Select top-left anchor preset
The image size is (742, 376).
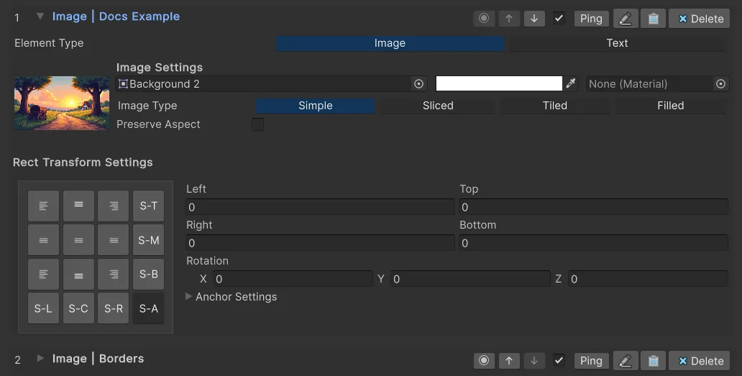tap(44, 206)
